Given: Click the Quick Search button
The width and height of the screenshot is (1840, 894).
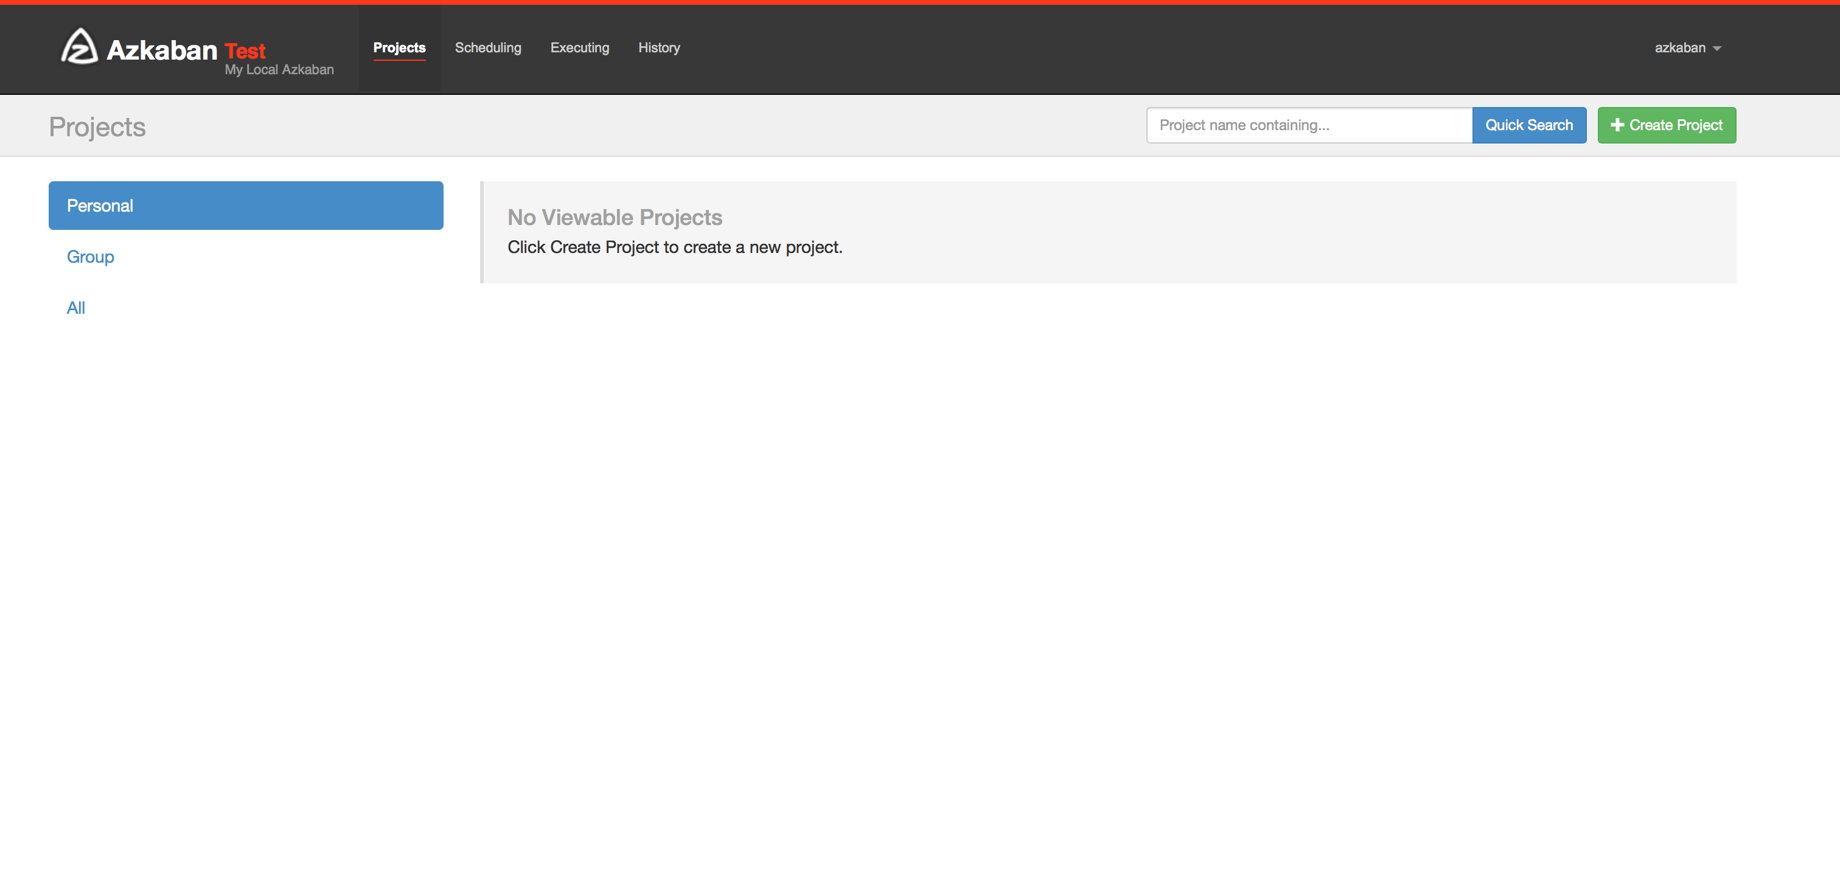Looking at the screenshot, I should click(x=1529, y=125).
